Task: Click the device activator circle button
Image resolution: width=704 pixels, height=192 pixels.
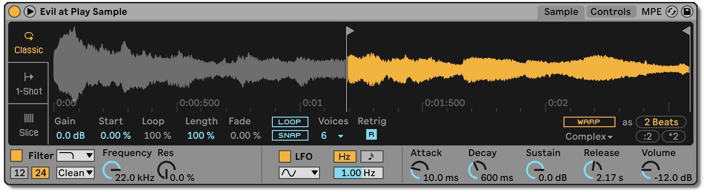Action: [14, 12]
